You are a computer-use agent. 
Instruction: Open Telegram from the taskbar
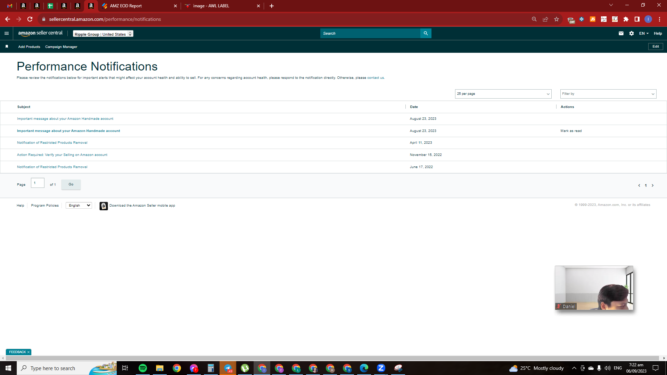tap(228, 368)
